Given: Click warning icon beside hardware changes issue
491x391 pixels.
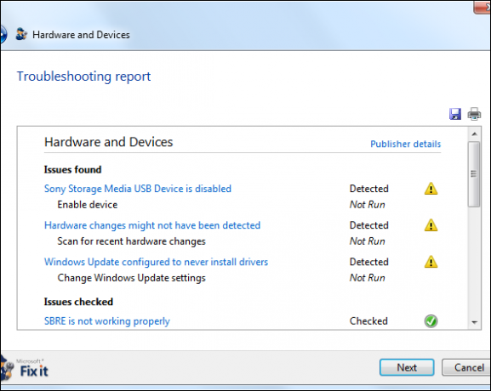Looking at the screenshot, I should pos(431,225).
